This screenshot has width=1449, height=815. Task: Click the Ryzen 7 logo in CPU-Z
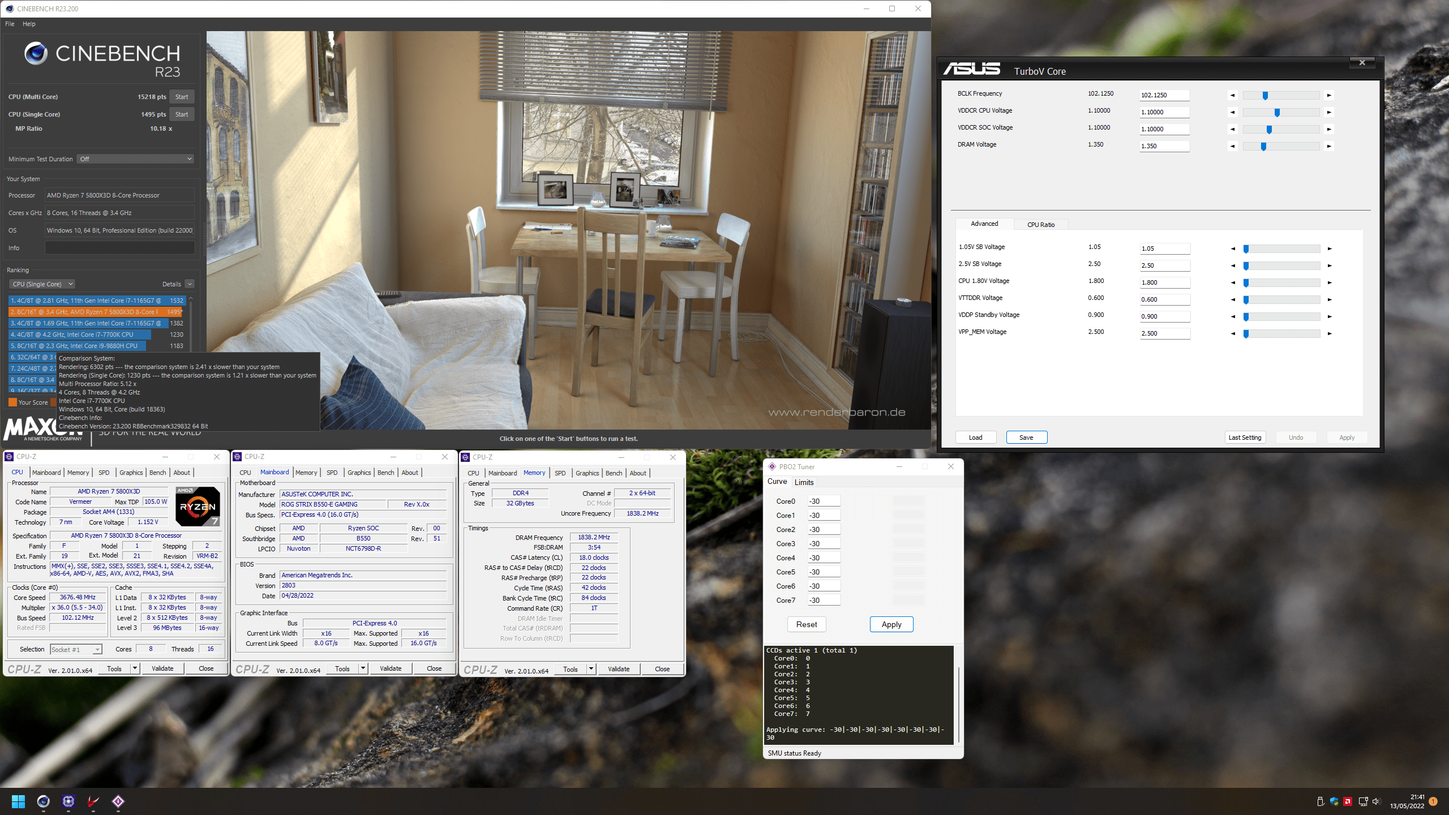(198, 506)
